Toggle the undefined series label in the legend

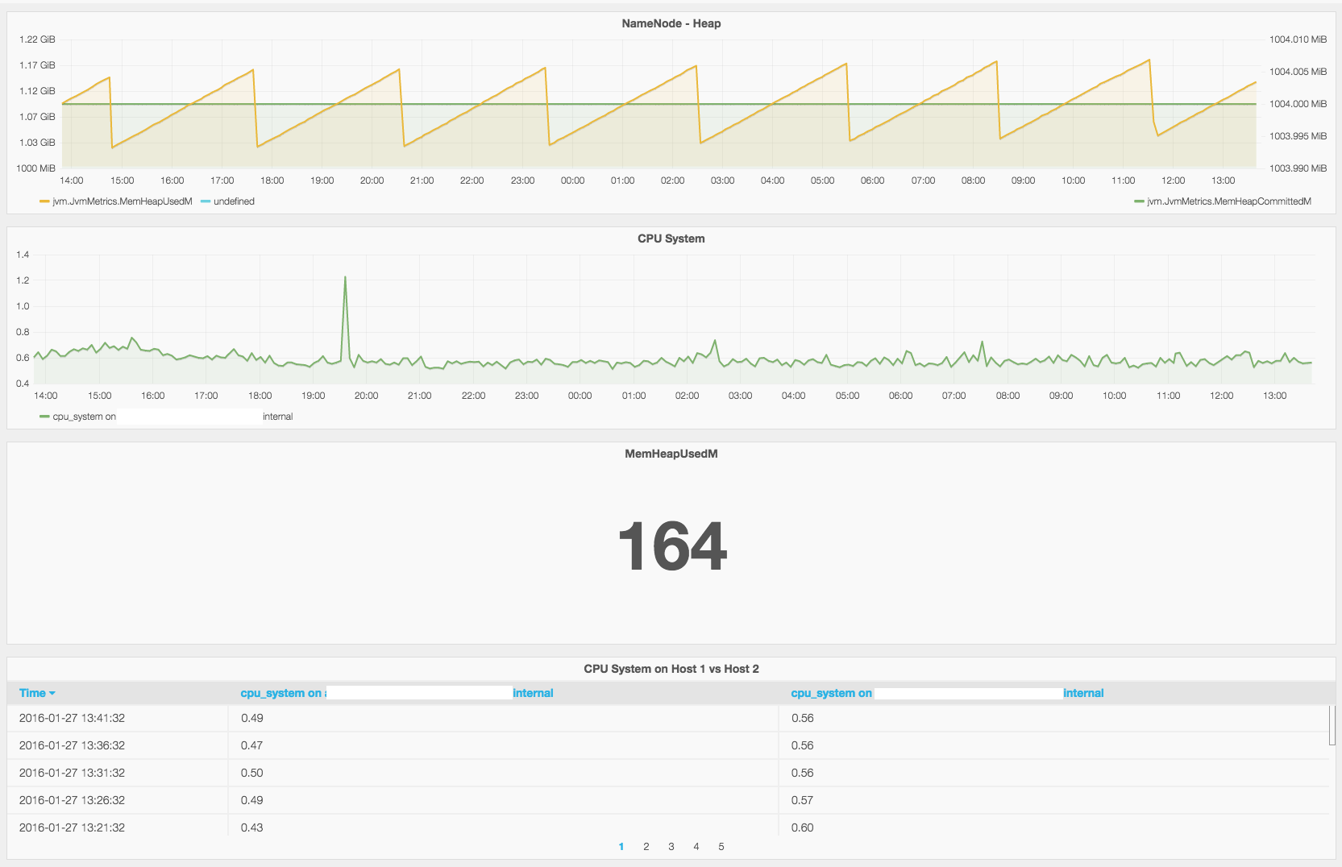[234, 201]
